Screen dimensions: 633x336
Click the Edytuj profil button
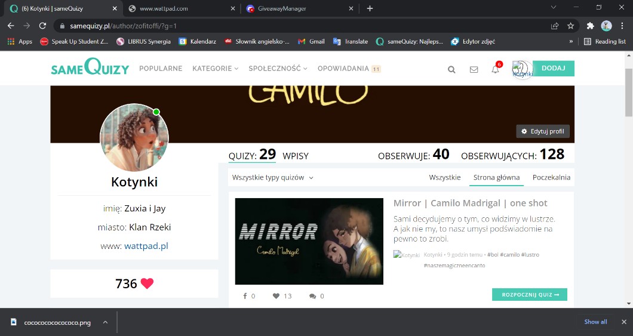542,131
